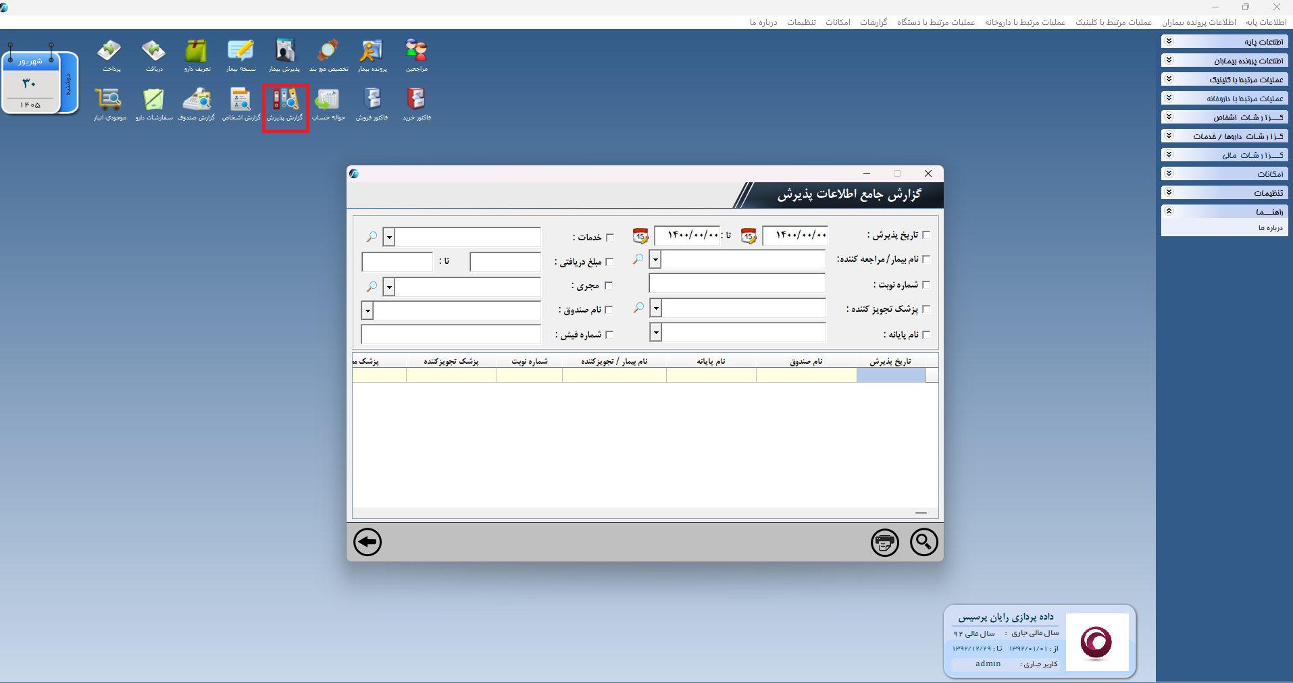The width and height of the screenshot is (1293, 683).
Task: Click the lookup magnifier beside the patient name field
Action: pos(638,259)
